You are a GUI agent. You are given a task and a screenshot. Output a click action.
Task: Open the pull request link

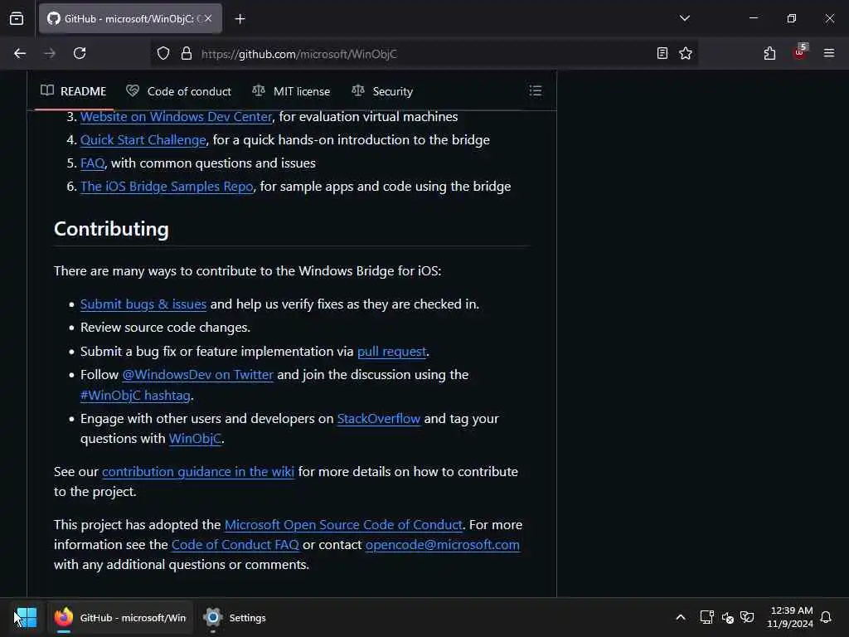tap(392, 351)
